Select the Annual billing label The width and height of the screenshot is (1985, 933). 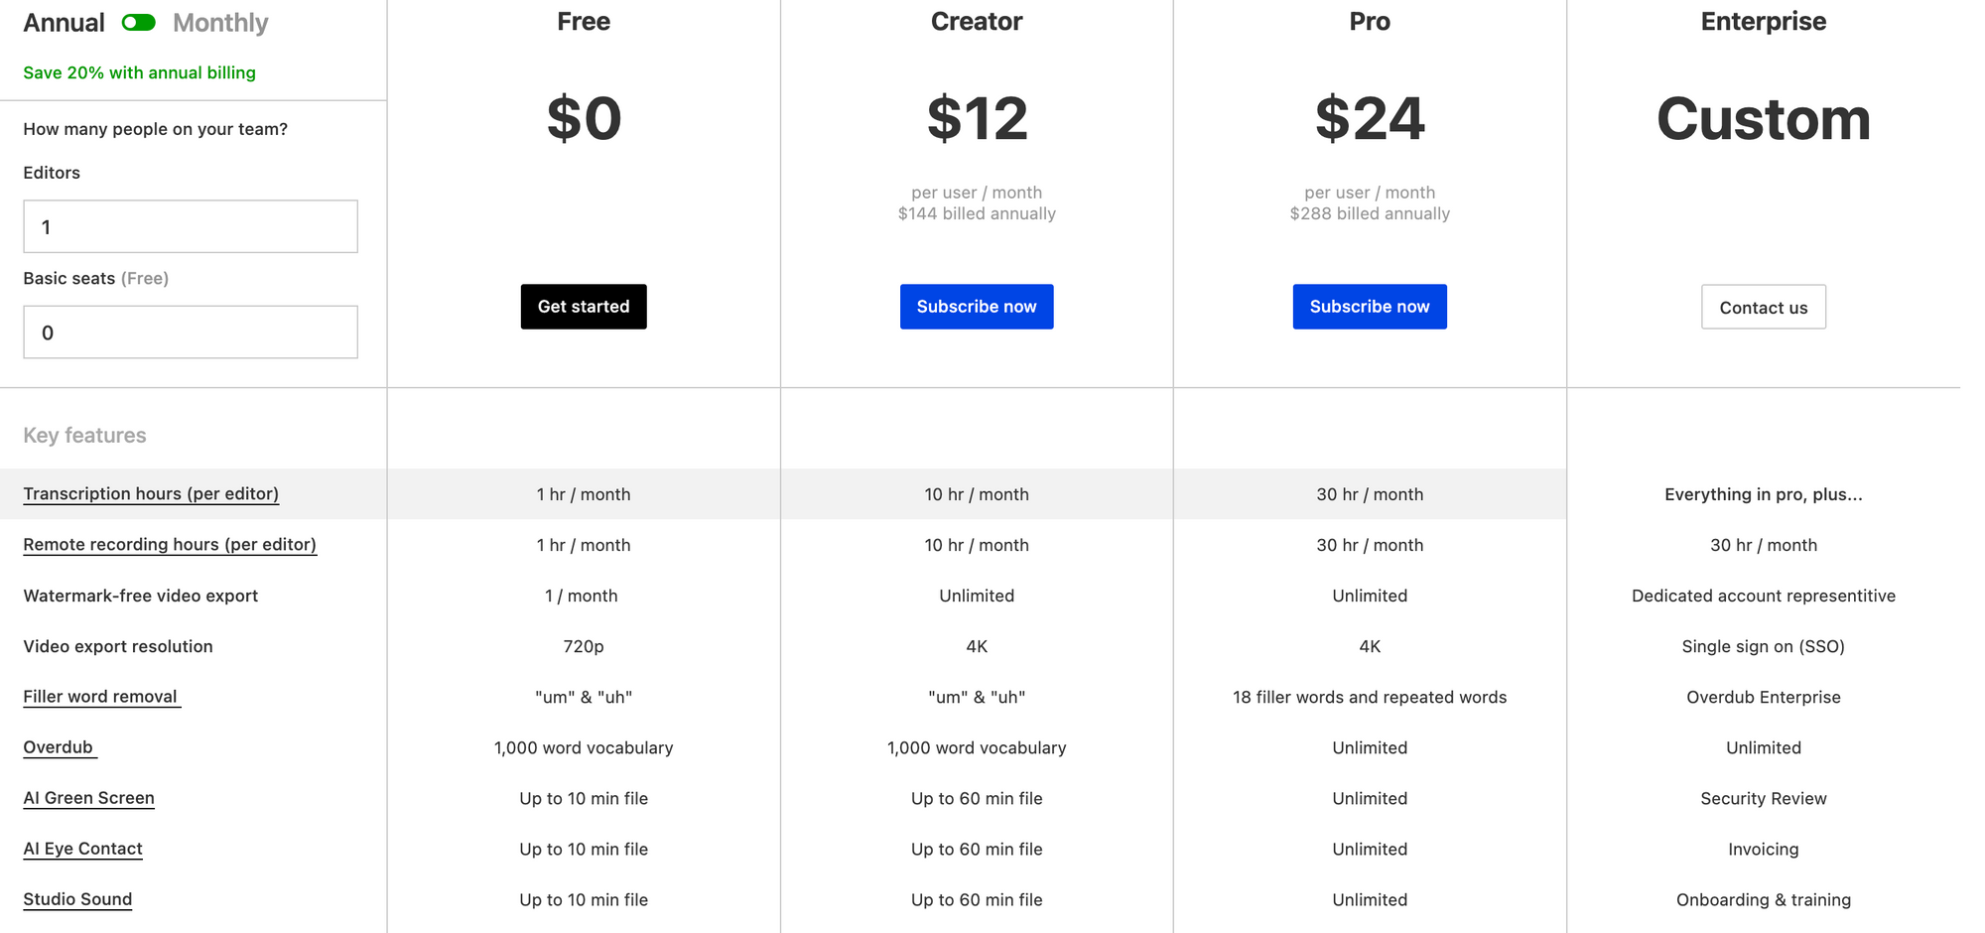(64, 23)
